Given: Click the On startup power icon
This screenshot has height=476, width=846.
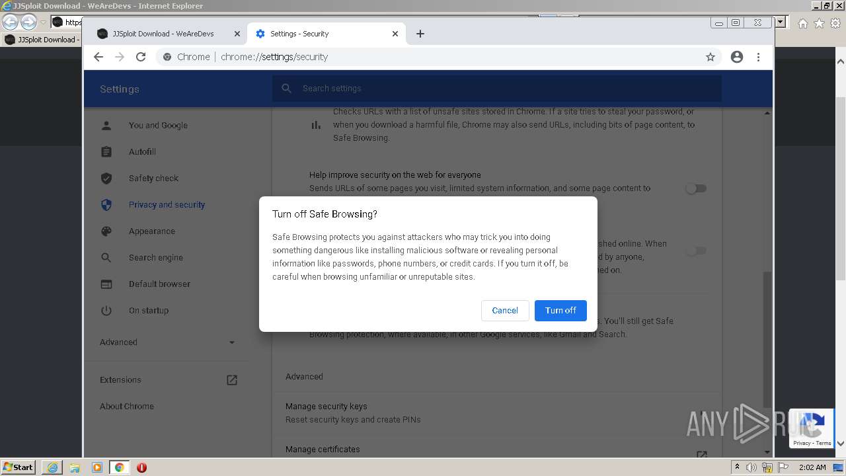Looking at the screenshot, I should pyautogui.click(x=106, y=311).
